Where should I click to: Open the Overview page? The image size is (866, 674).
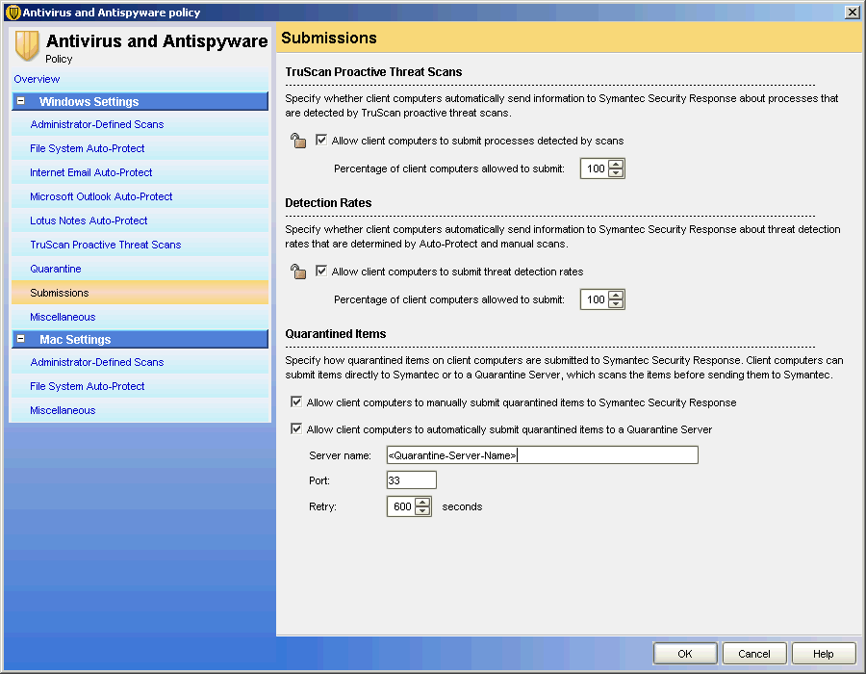(x=37, y=79)
